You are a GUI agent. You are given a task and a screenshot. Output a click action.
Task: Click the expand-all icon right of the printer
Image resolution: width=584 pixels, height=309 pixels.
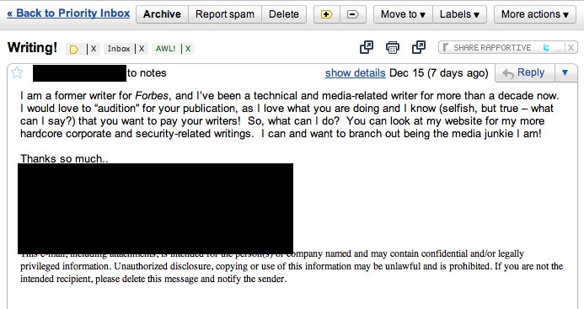coord(419,48)
